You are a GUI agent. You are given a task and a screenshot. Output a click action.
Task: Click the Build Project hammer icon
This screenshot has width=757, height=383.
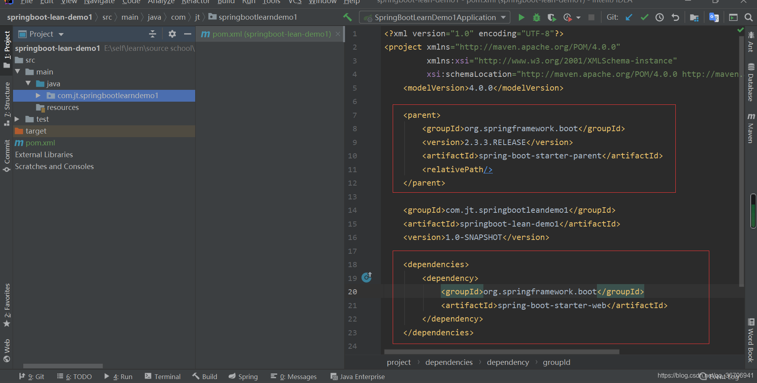(347, 17)
